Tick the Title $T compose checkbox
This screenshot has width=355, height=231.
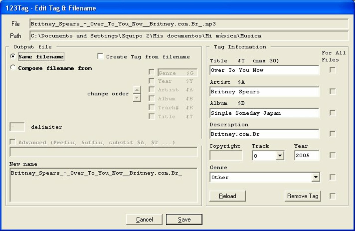(152, 116)
